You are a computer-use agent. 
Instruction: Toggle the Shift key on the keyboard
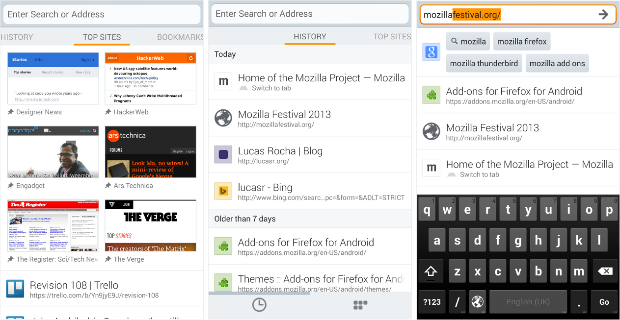pyautogui.click(x=431, y=271)
